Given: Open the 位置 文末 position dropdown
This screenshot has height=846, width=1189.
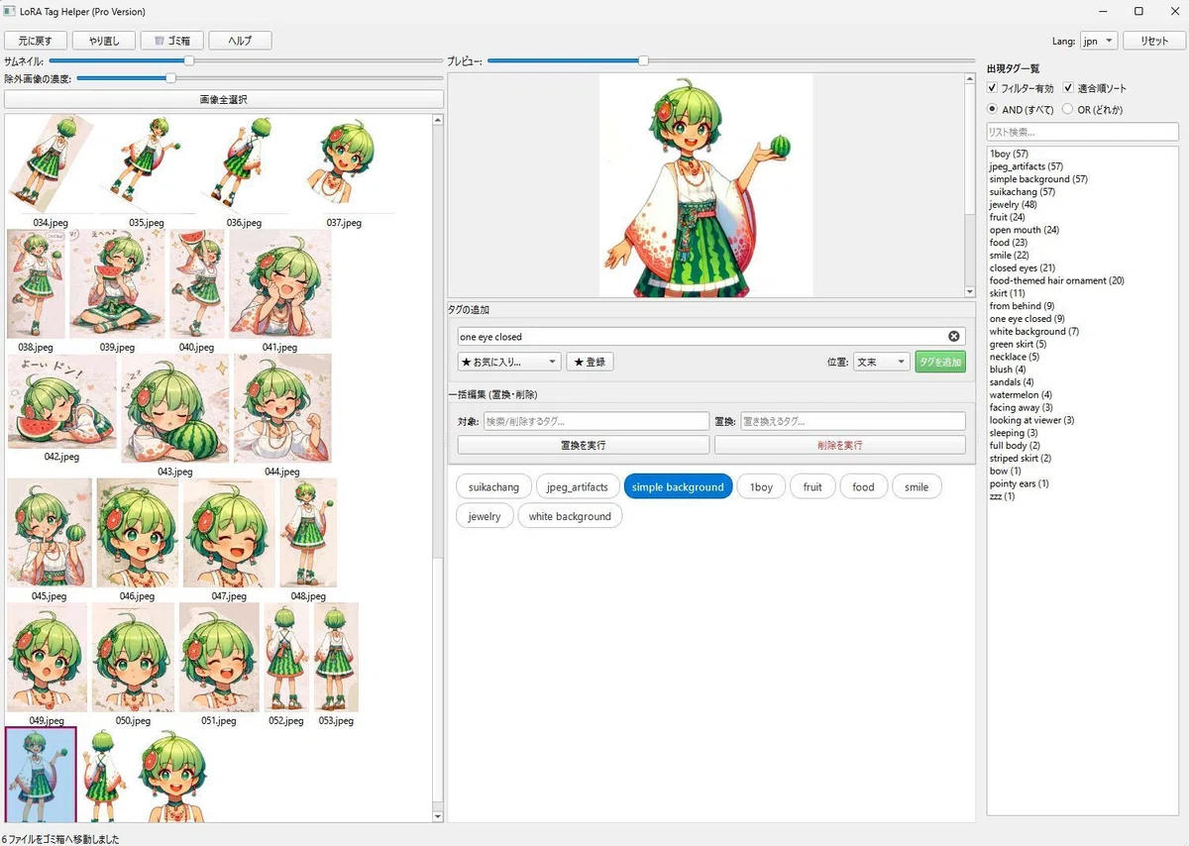Looking at the screenshot, I should [x=881, y=362].
